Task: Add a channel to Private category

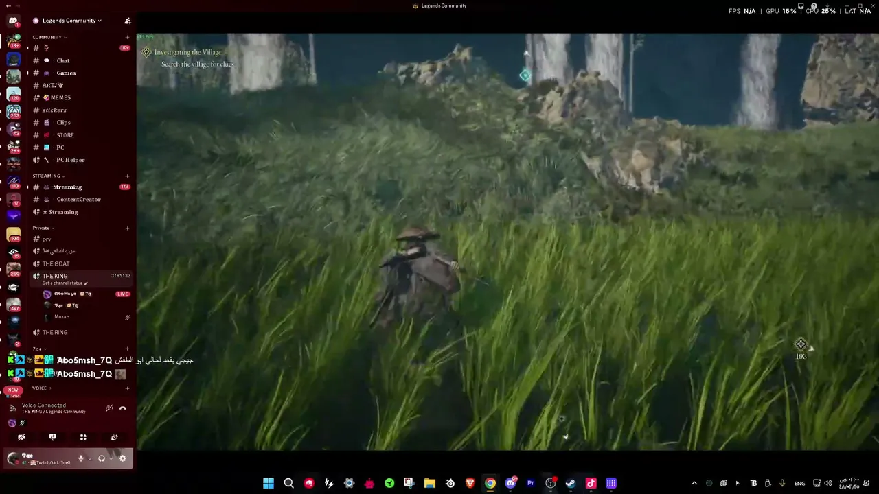Action: point(127,228)
